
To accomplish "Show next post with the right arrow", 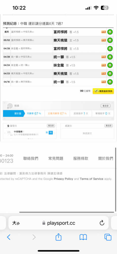I will point(55,133).
